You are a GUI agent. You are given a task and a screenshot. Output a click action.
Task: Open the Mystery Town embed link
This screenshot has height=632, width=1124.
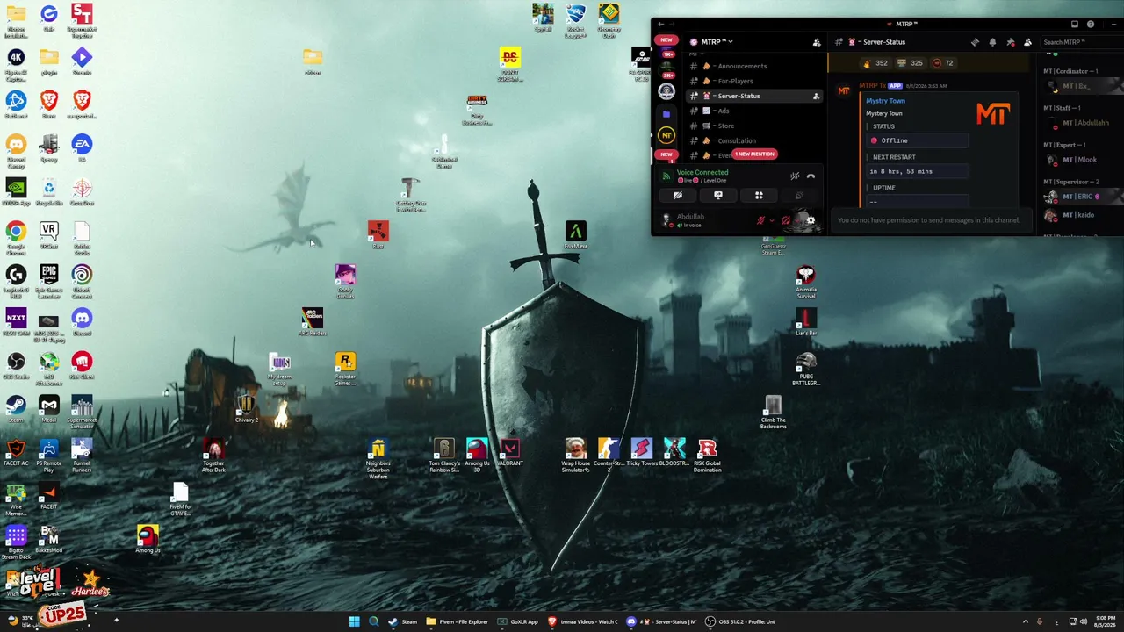[885, 101]
